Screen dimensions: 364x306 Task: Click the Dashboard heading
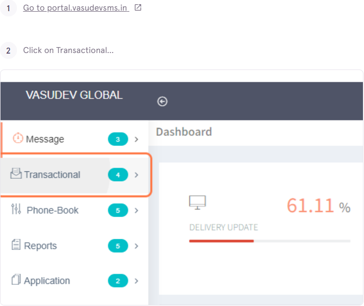[184, 132]
